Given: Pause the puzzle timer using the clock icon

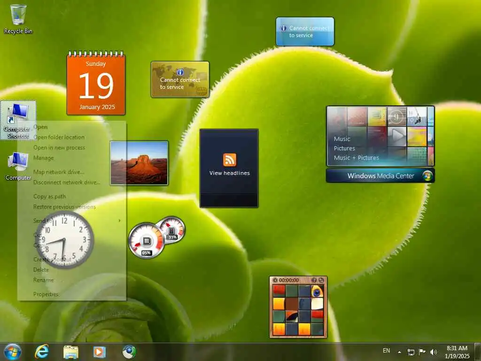Looking at the screenshot, I should (275, 280).
